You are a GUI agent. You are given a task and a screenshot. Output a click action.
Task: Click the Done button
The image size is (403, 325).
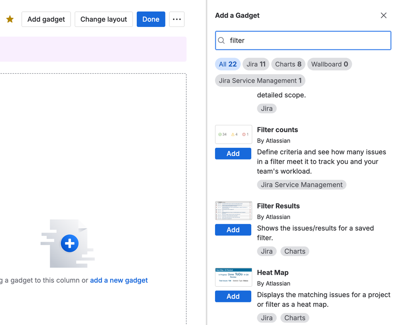point(151,19)
